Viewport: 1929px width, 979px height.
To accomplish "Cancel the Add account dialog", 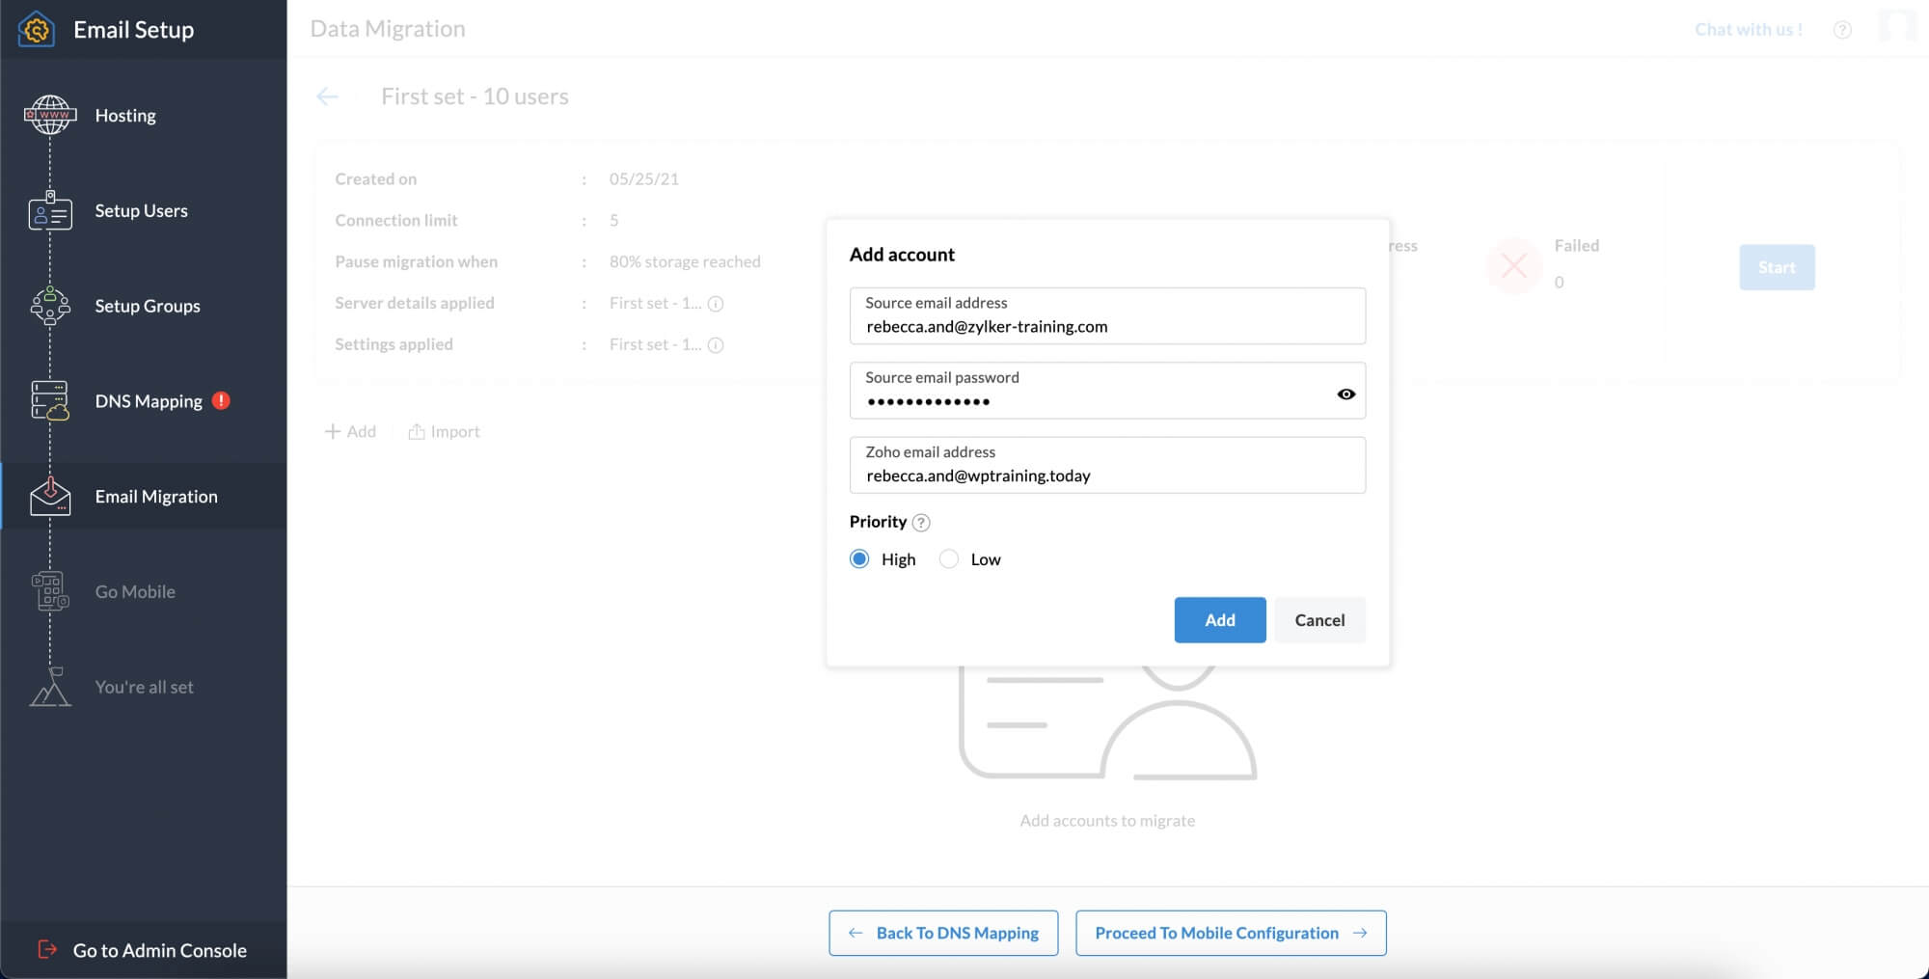I will (x=1319, y=619).
